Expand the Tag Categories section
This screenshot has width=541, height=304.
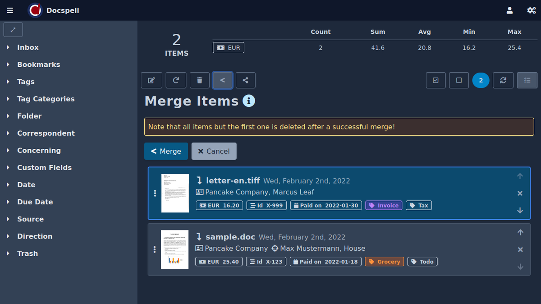coord(46,99)
